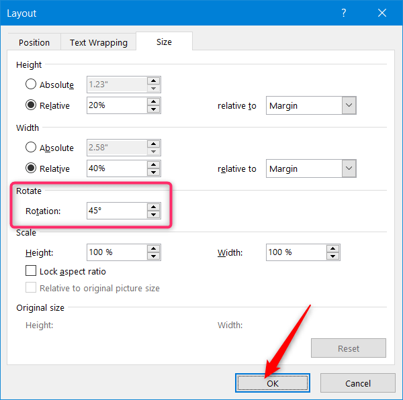
Task: Select Absolute radio button under Height
Action: 31,84
